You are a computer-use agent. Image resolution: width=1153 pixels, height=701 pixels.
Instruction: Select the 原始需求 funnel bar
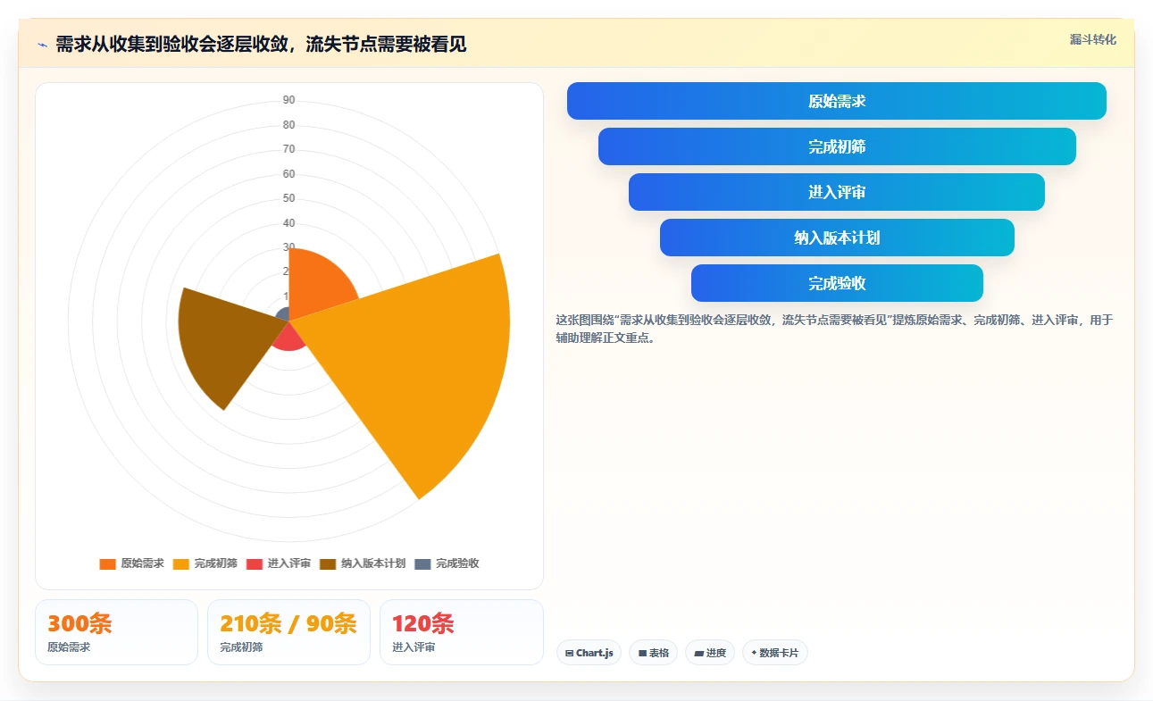[837, 101]
